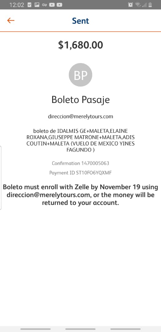Tap the first YouTube notification icon
Screen dimensions: 161x332
click(52, 5)
